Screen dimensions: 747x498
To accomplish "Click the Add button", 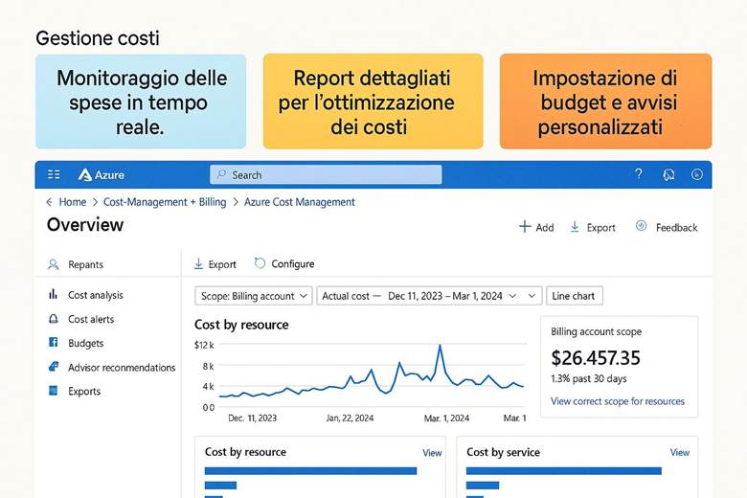I will (536, 227).
